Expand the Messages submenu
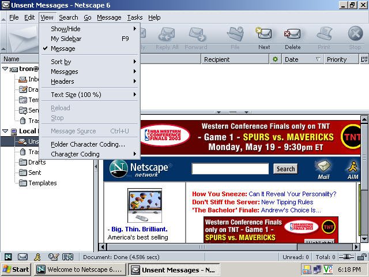369x277 pixels. [91, 72]
